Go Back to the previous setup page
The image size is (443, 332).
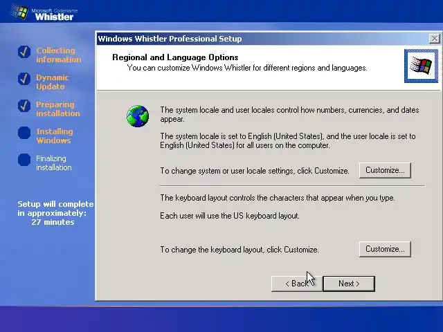pos(297,284)
